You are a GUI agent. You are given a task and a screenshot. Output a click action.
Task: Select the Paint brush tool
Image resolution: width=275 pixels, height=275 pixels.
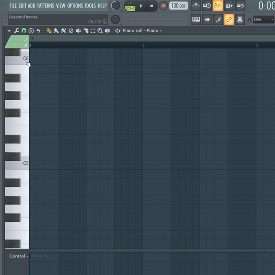click(x=56, y=31)
